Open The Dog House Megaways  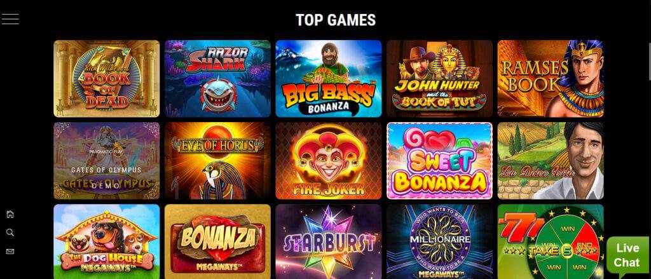coord(107,242)
